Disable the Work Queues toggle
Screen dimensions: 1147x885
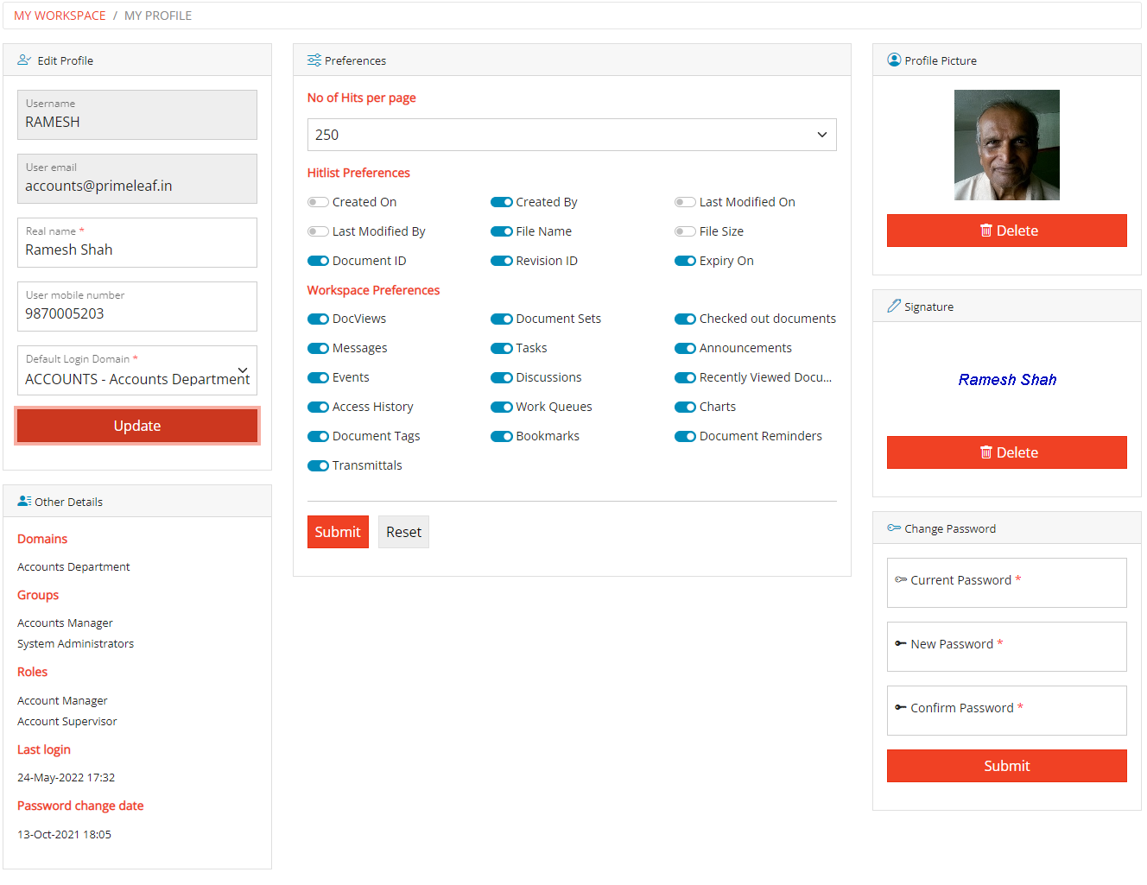502,407
